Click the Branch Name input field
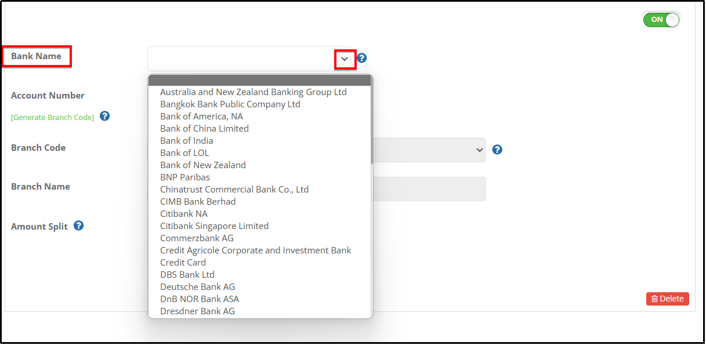Image resolution: width=706 pixels, height=345 pixels. coord(429,189)
